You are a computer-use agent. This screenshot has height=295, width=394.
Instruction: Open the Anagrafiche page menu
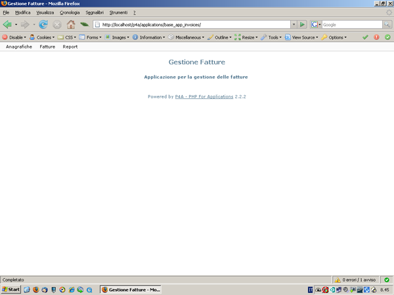coord(19,47)
